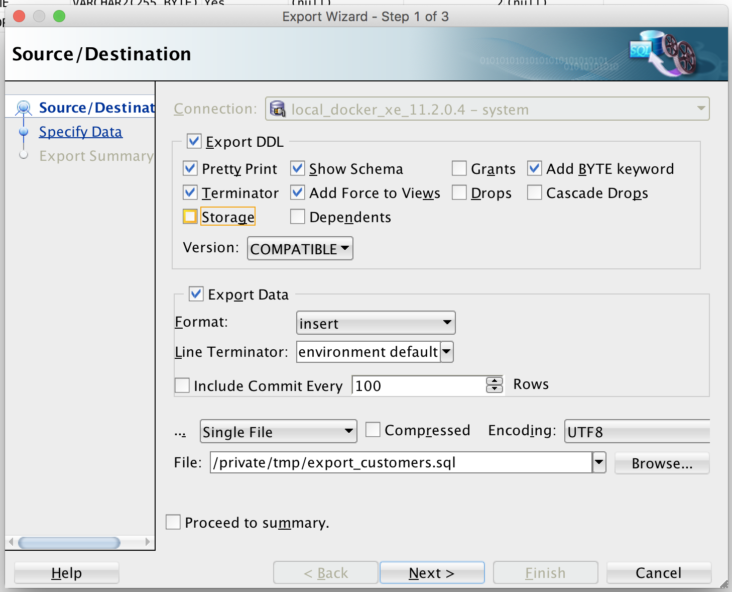
Task: Check the Compressed option
Action: coord(373,430)
